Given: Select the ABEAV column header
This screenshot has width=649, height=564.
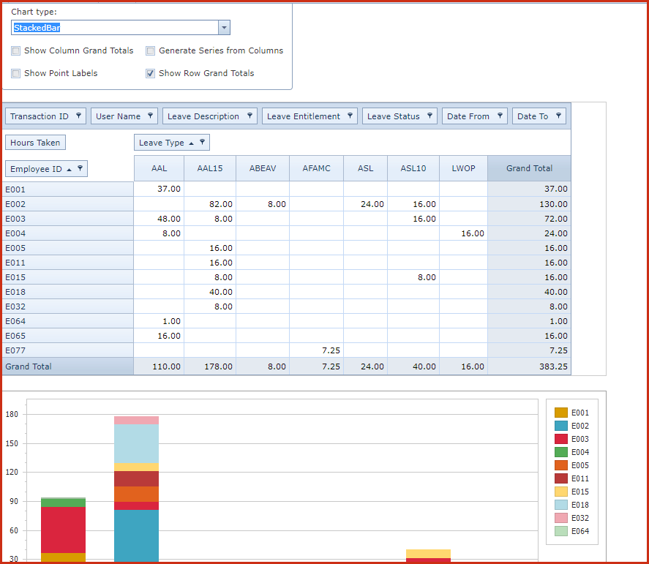Looking at the screenshot, I should (x=263, y=168).
